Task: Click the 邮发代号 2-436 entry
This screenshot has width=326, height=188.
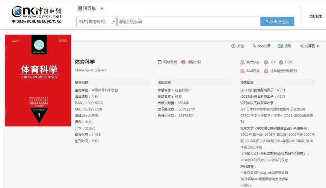Action: tap(88, 135)
